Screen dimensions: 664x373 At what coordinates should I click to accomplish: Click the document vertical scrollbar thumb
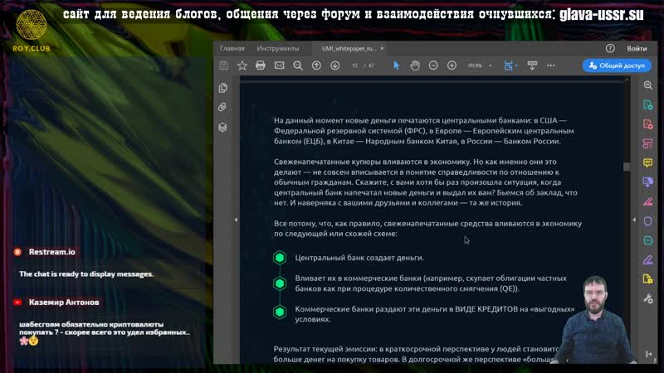(627, 167)
